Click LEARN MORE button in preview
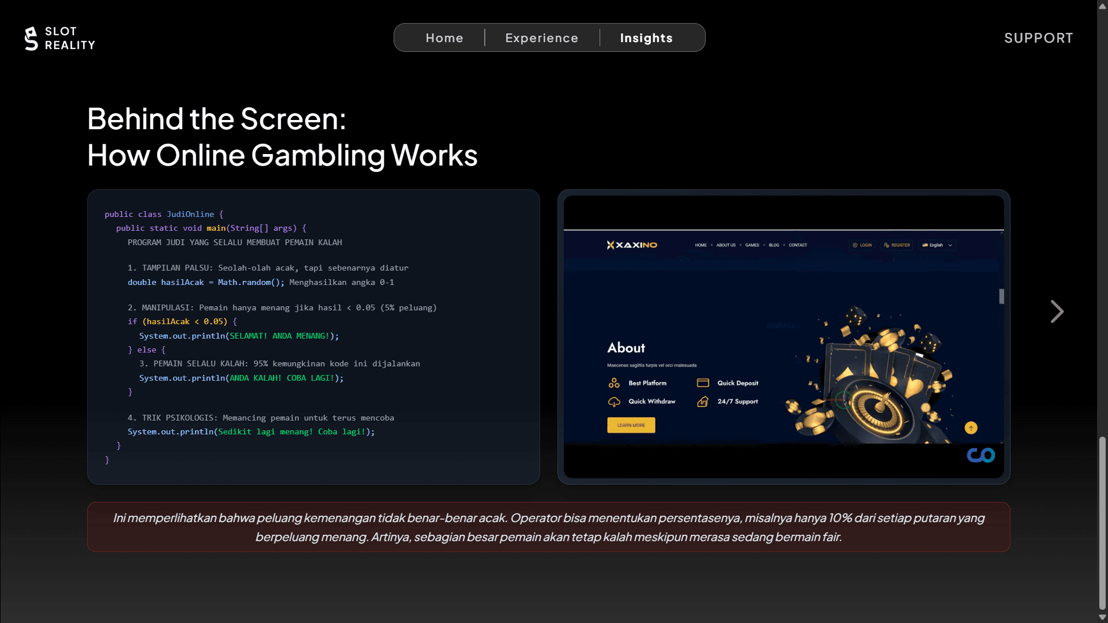 click(631, 425)
